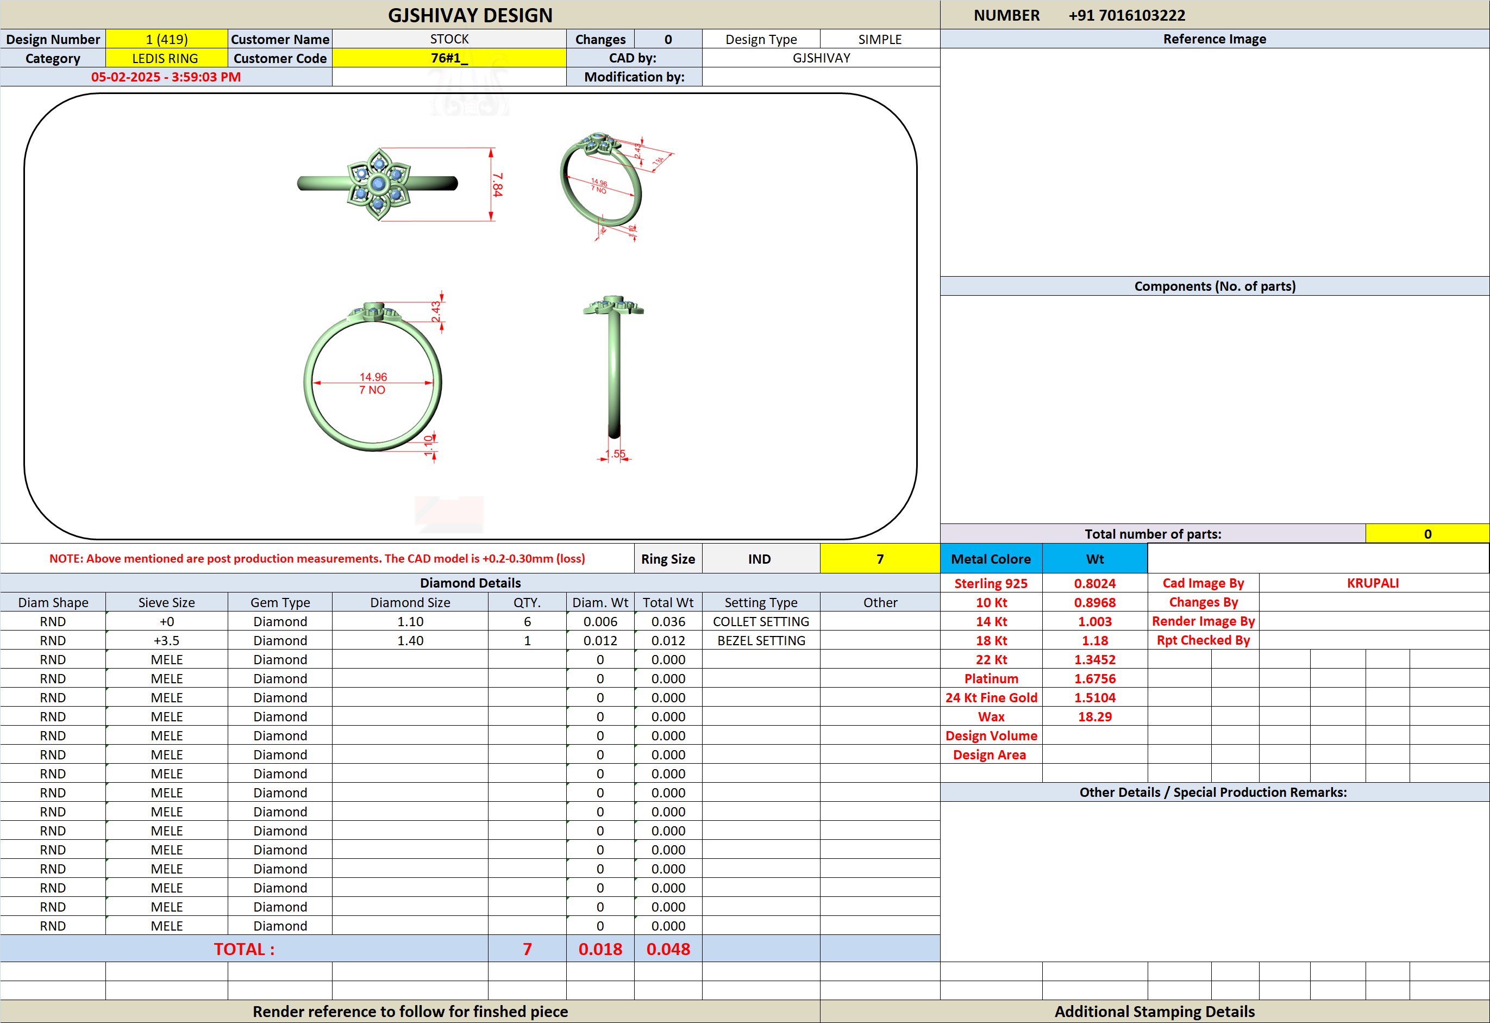Image resolution: width=1490 pixels, height=1023 pixels.
Task: Select the date 05-02-2025 - 3:59:03 PM
Action: pyautogui.click(x=166, y=77)
